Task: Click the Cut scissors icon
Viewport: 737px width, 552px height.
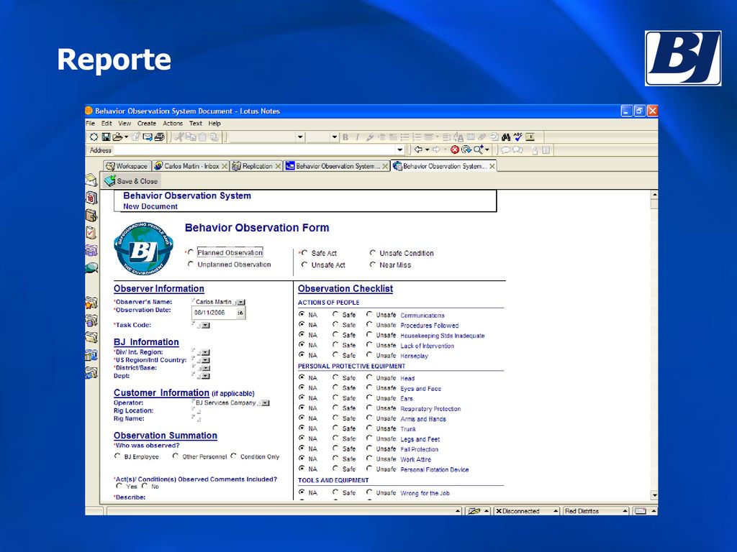Action: pos(178,137)
